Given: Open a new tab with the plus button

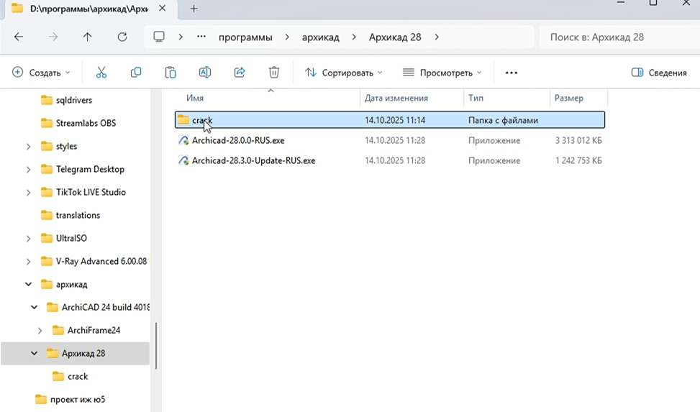Looking at the screenshot, I should [x=194, y=9].
